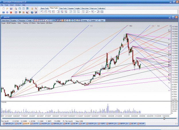Click the globe icon in main toolbar
Image resolution: width=179 pixels, height=130 pixels.
pyautogui.click(x=32, y=12)
